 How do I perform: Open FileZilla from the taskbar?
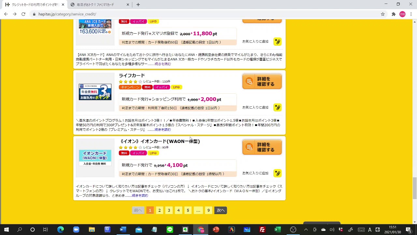coord(262,229)
